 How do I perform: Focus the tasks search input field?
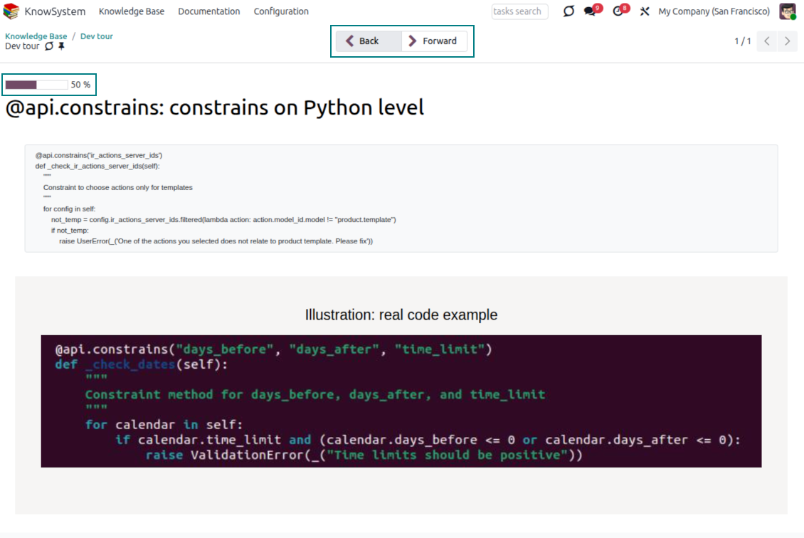click(x=519, y=11)
